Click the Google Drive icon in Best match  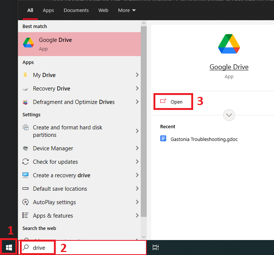click(x=28, y=42)
